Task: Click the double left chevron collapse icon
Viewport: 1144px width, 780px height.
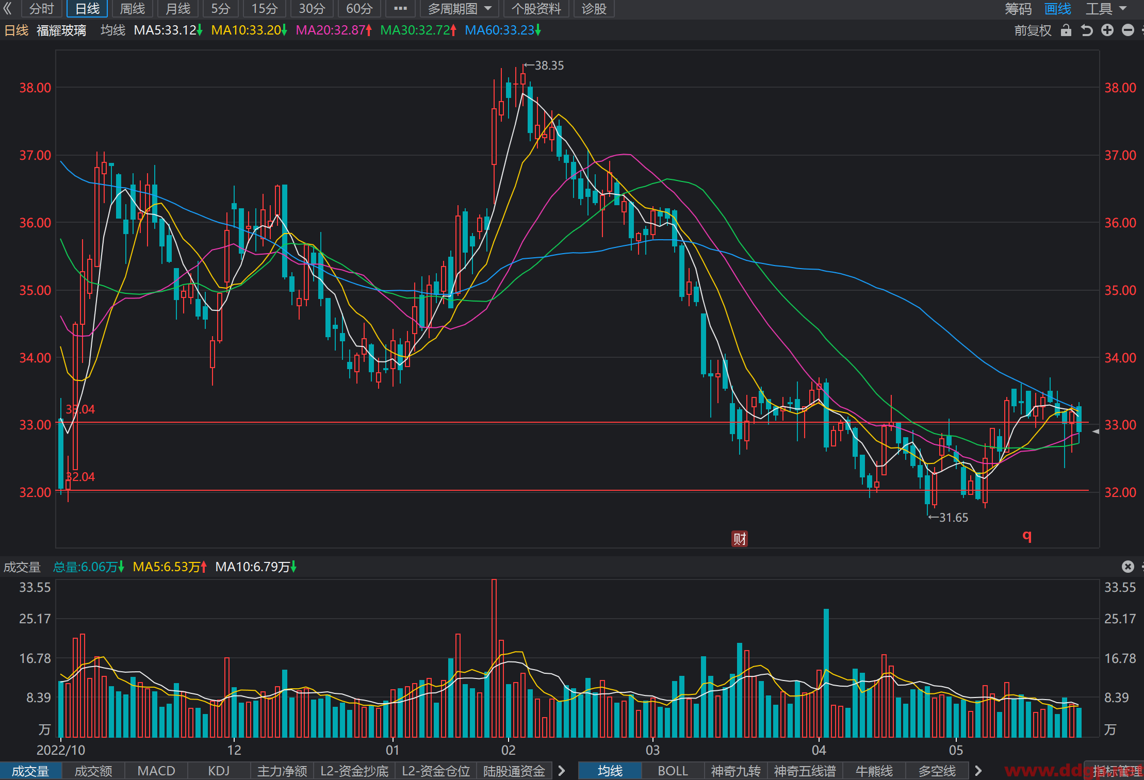Action: [7, 8]
